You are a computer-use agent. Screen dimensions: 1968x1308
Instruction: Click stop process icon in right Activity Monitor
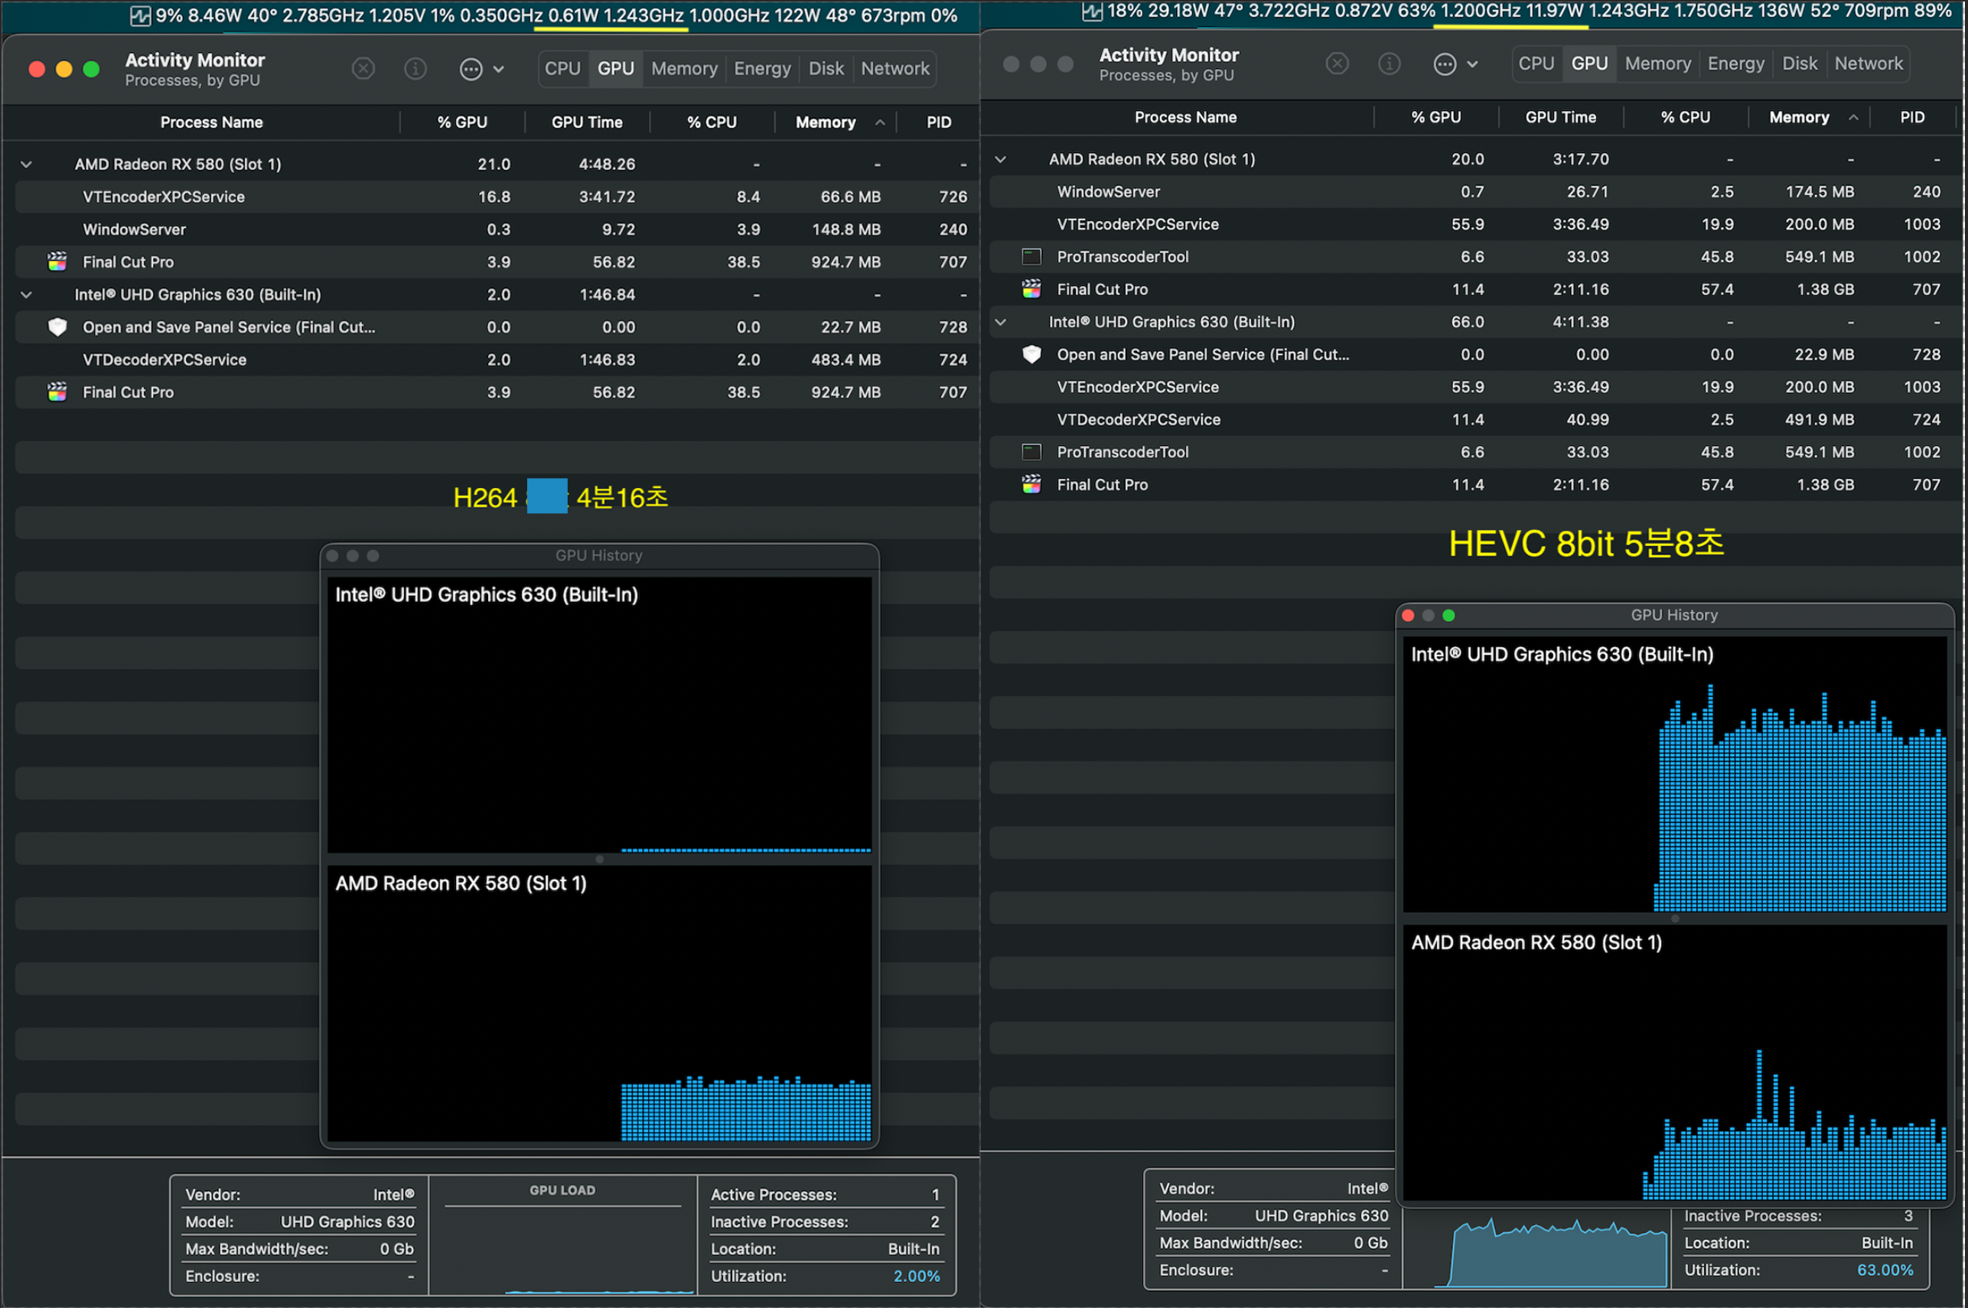tap(1338, 63)
